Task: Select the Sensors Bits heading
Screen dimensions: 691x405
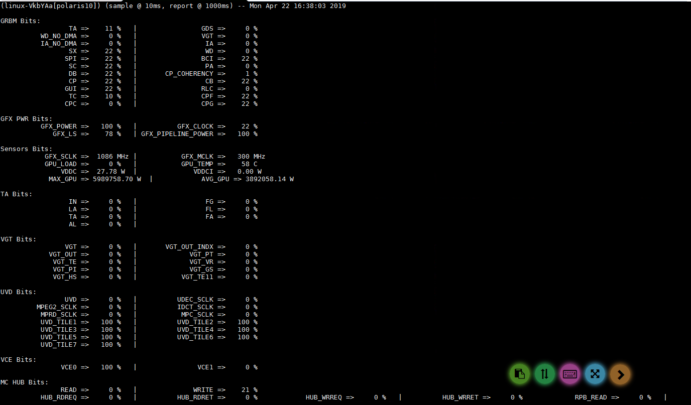Action: 26,149
